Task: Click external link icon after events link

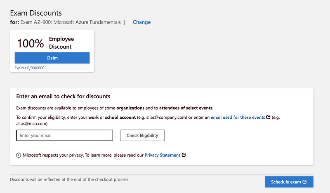Action: (x=268, y=117)
